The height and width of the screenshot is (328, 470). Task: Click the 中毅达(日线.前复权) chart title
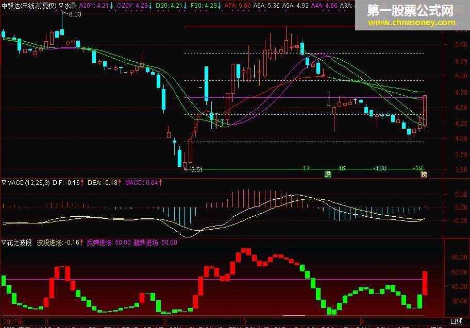click(29, 5)
